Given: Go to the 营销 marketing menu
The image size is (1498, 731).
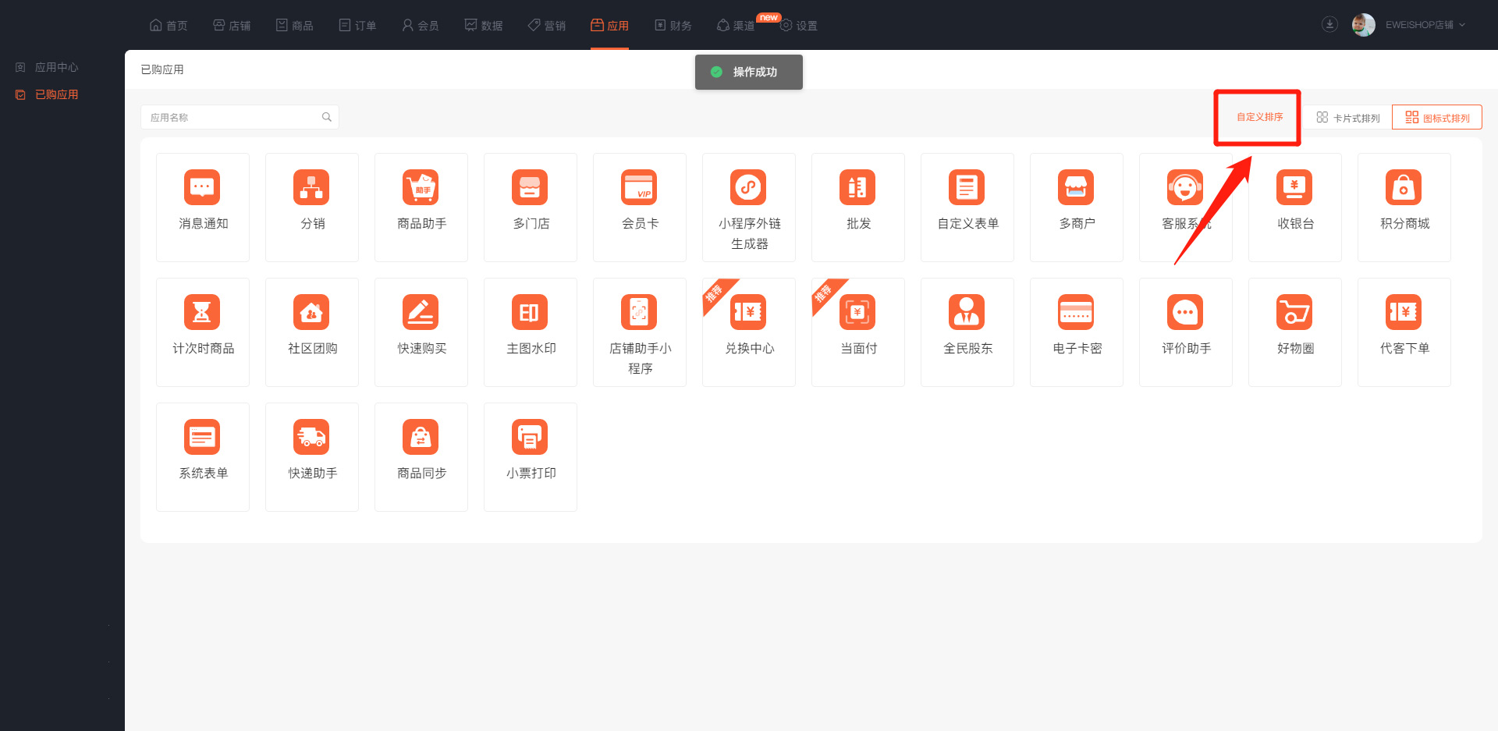Looking at the screenshot, I should click(547, 26).
